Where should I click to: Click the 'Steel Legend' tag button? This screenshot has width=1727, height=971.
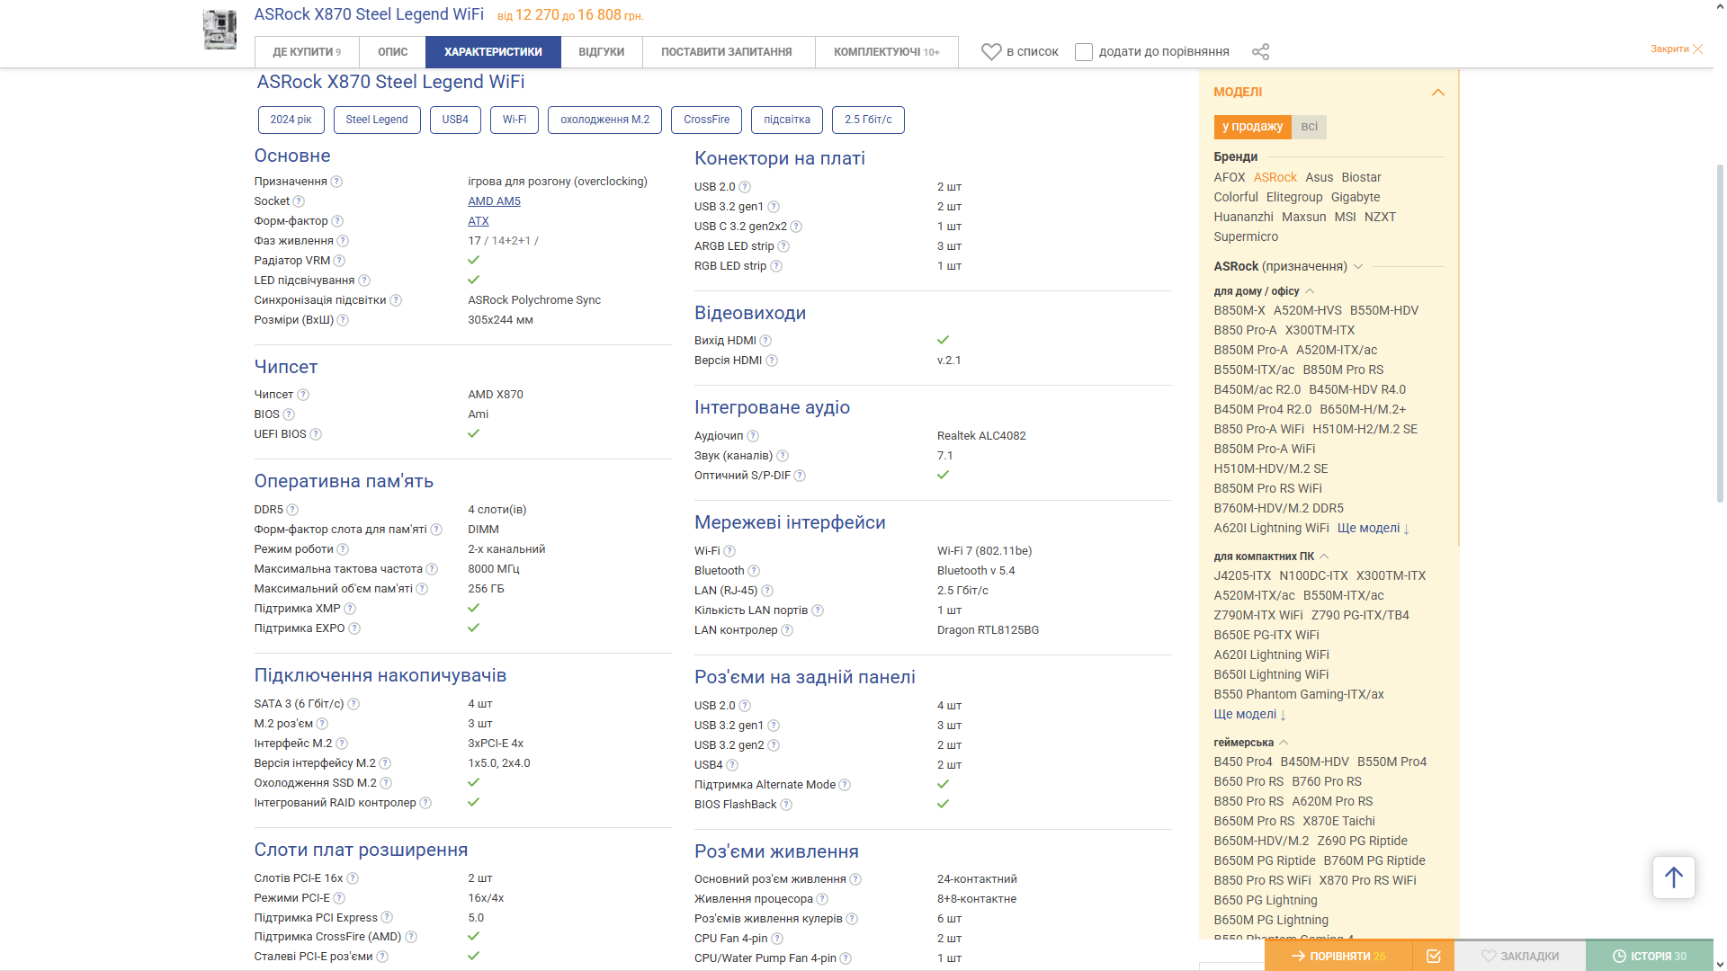[x=377, y=120]
